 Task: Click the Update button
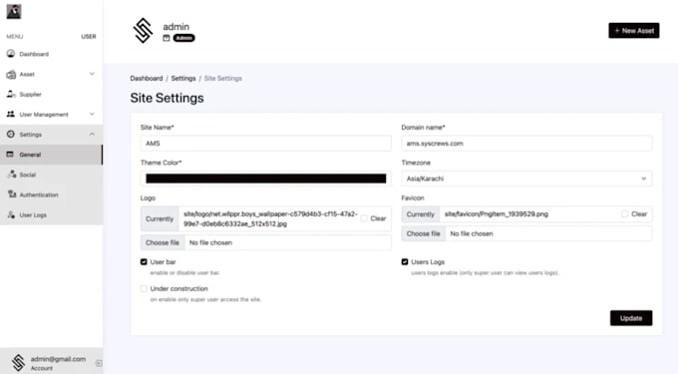point(631,318)
